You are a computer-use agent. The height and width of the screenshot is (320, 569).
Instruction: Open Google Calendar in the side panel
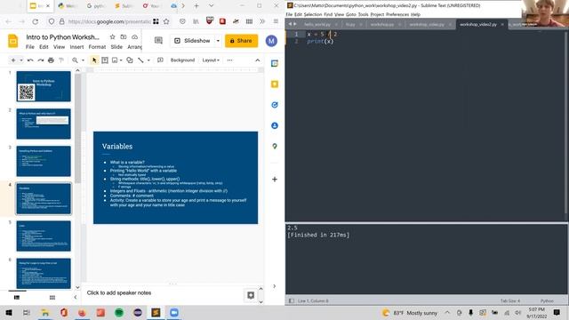point(275,63)
